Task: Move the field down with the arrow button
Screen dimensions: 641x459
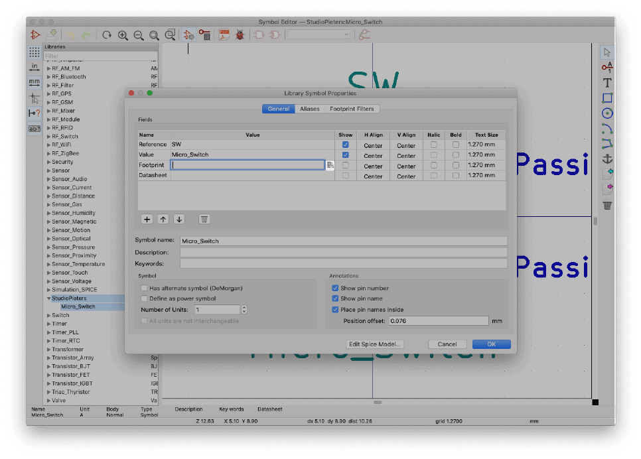Action: [179, 220]
